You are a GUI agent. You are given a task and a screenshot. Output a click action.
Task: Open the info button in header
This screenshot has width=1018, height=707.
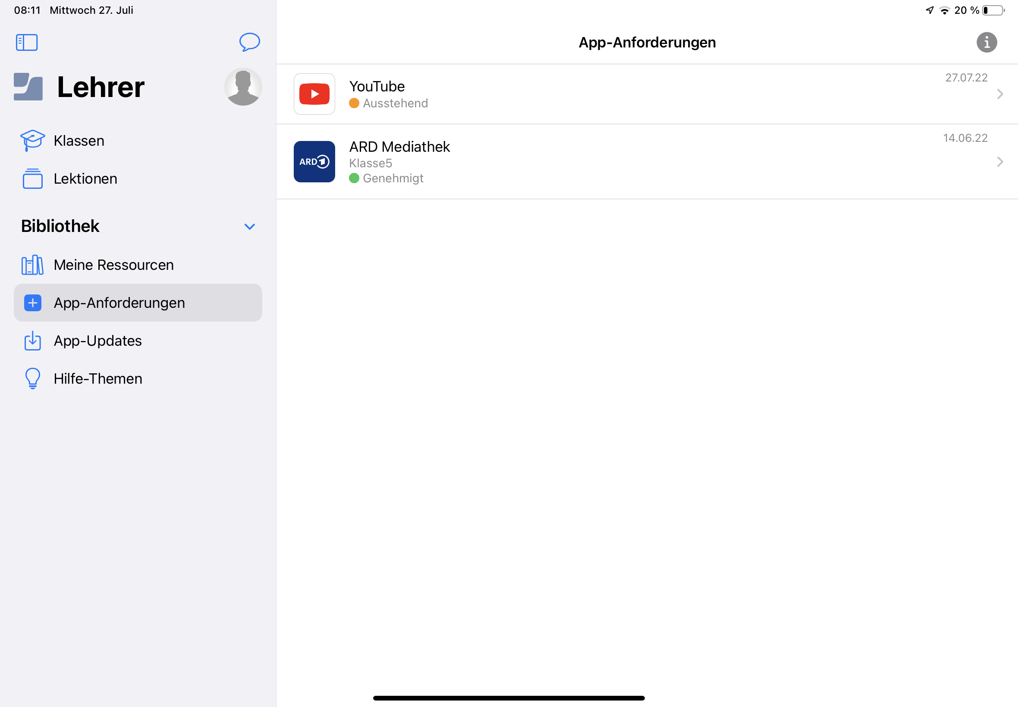(x=987, y=43)
